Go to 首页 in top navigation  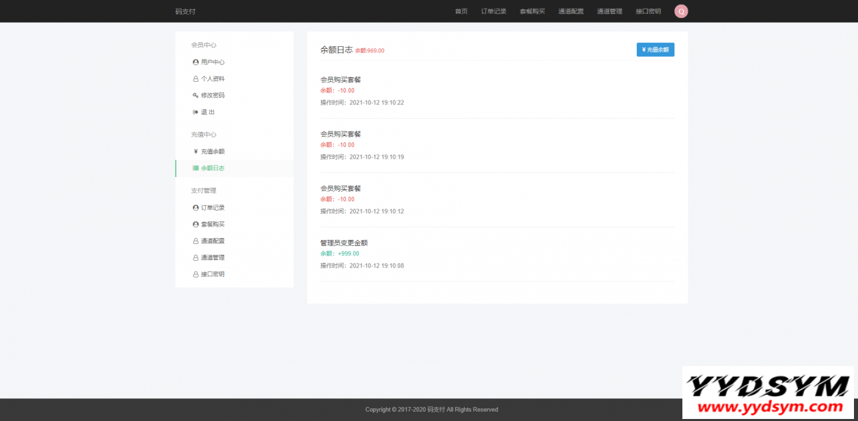461,11
